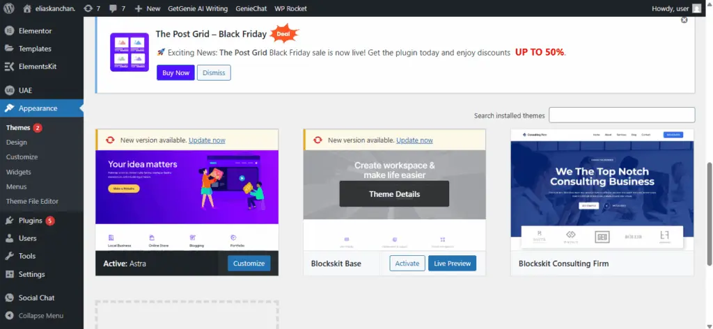Viewport: 713px width, 329px height.
Task: Collapse the admin sidebar menu
Action: (x=40, y=315)
